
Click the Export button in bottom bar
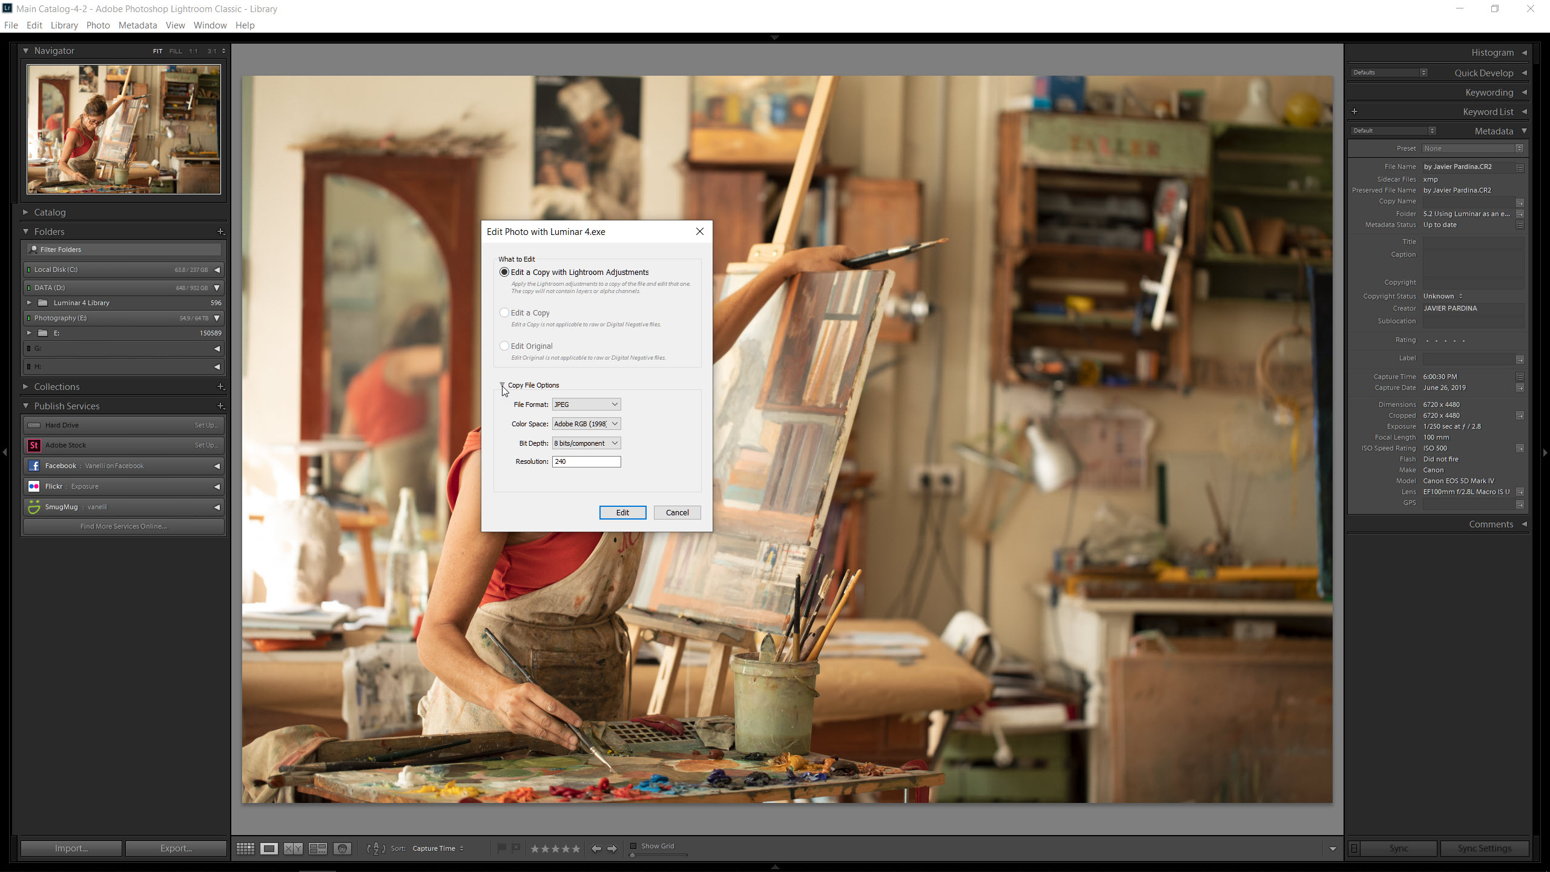[174, 848]
